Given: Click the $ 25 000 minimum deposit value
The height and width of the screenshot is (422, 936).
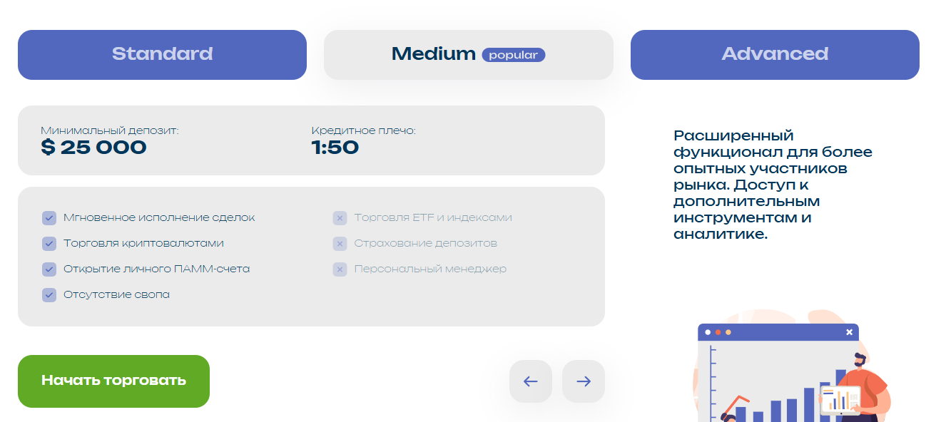Looking at the screenshot, I should coord(93,148).
